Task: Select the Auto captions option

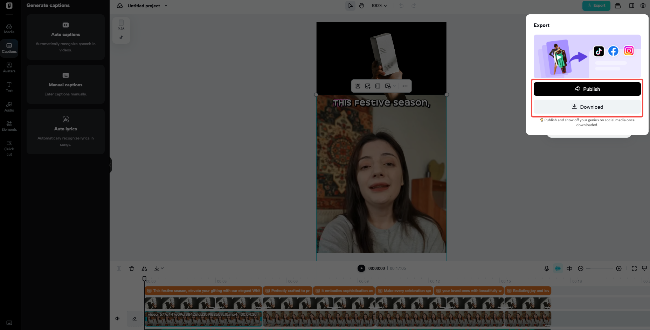Action: [x=65, y=37]
